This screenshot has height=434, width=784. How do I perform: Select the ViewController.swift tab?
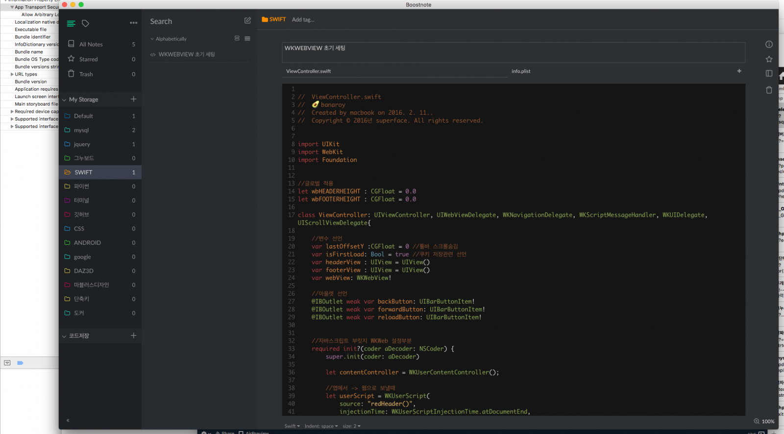[308, 71]
